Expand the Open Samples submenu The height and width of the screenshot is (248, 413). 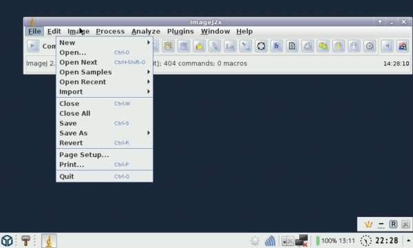click(x=105, y=72)
